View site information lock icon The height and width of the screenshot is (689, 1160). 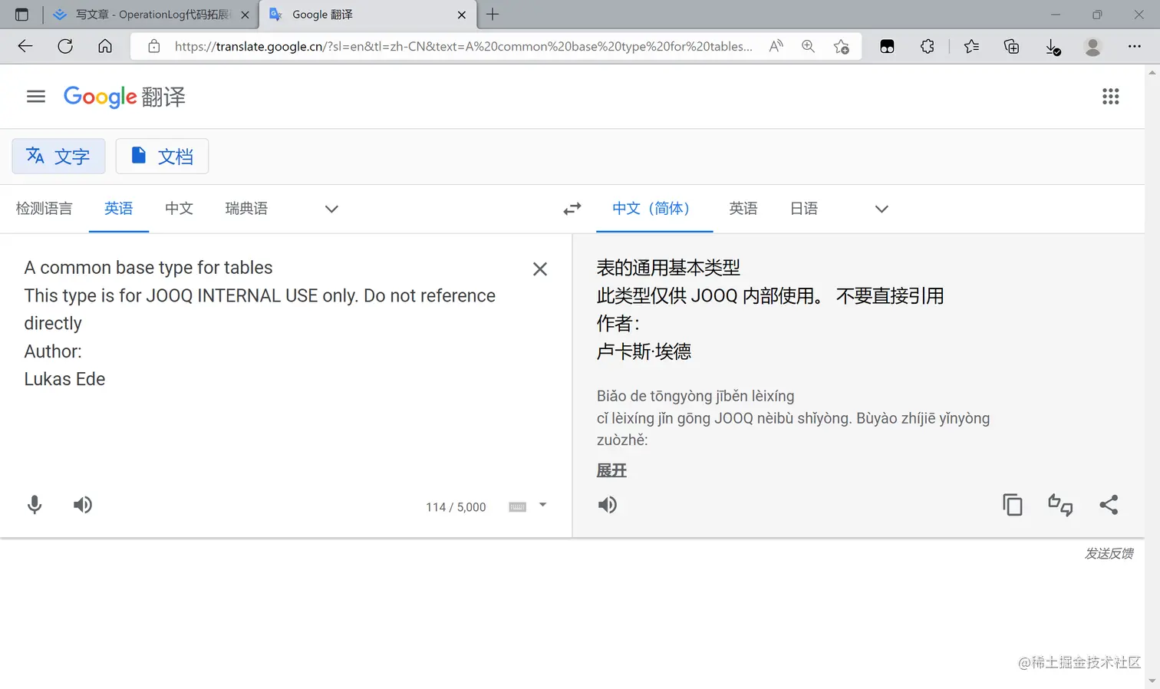click(x=154, y=46)
